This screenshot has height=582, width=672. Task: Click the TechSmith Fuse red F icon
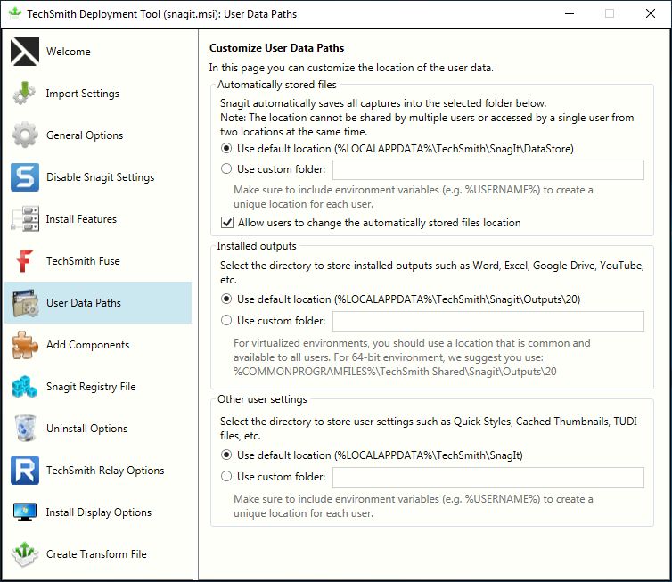click(x=25, y=261)
